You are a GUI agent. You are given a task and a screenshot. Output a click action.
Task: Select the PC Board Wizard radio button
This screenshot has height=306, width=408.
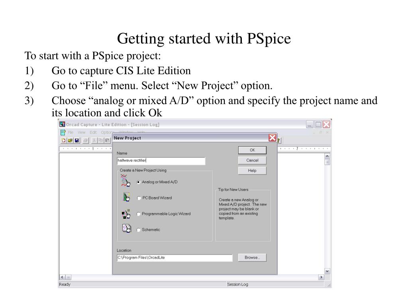coord(139,198)
